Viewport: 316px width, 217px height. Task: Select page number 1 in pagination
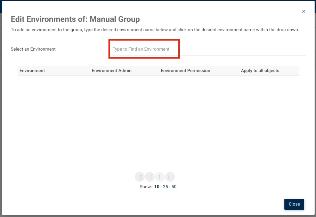(160, 177)
